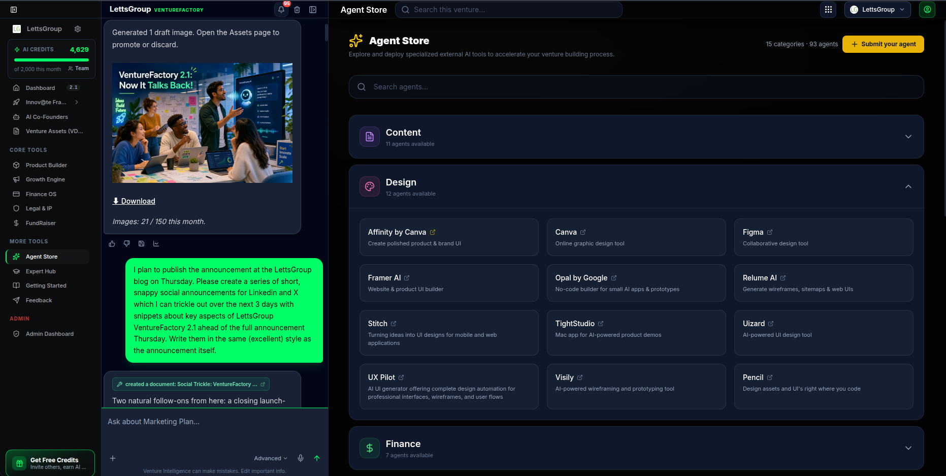Send message with the up arrow
The width and height of the screenshot is (946, 476).
tap(317, 458)
